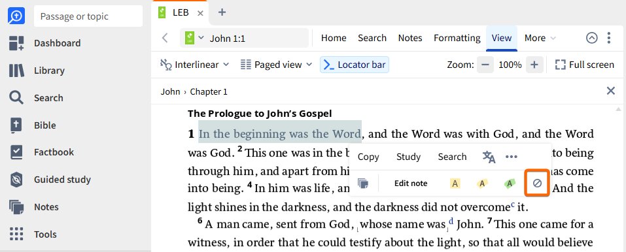
Task: Select the View tab
Action: click(x=502, y=38)
